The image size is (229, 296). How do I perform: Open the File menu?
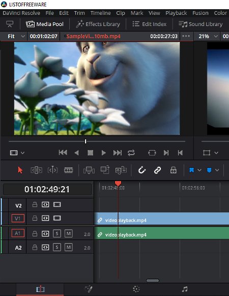click(50, 13)
